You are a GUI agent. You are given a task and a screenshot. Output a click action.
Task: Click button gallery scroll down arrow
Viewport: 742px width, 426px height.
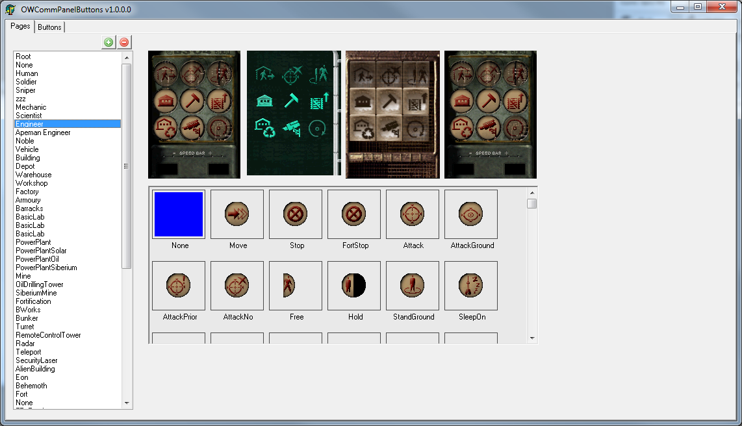pyautogui.click(x=532, y=338)
